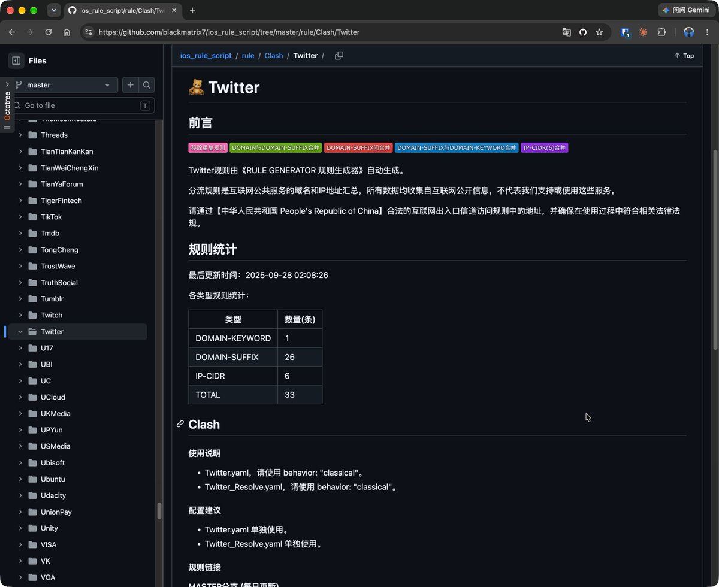Open the ios_rule_script breadcrumb link

[x=206, y=56]
